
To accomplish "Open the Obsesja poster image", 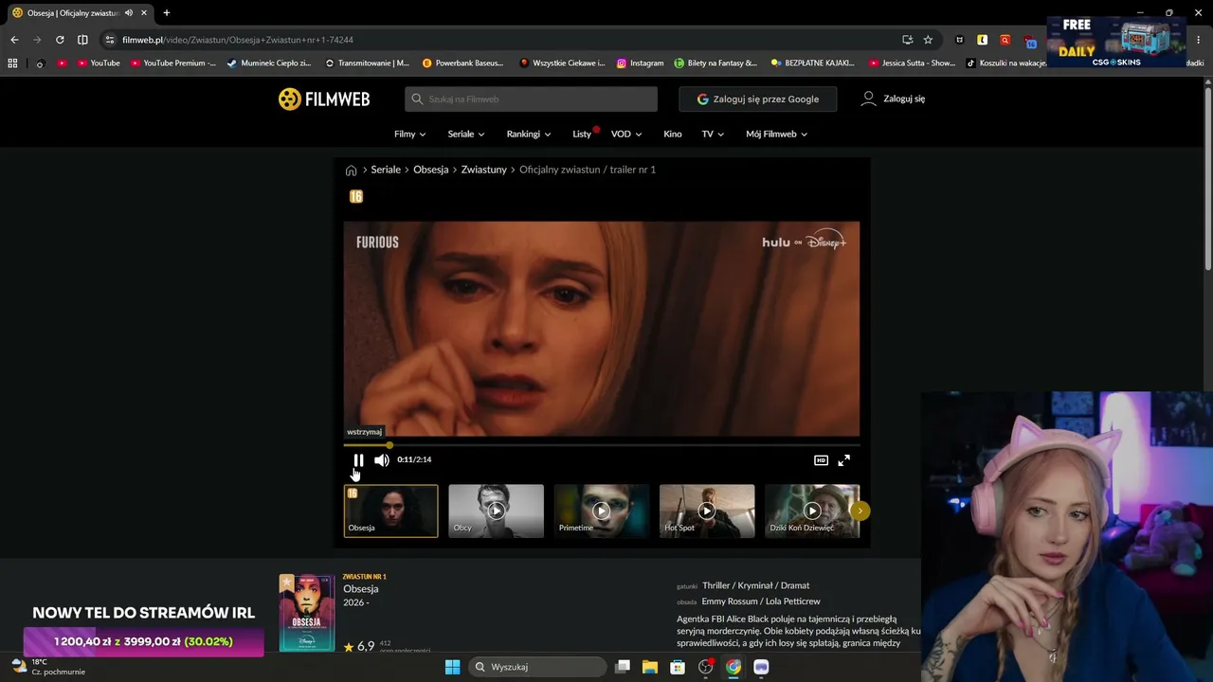I will pos(307,612).
